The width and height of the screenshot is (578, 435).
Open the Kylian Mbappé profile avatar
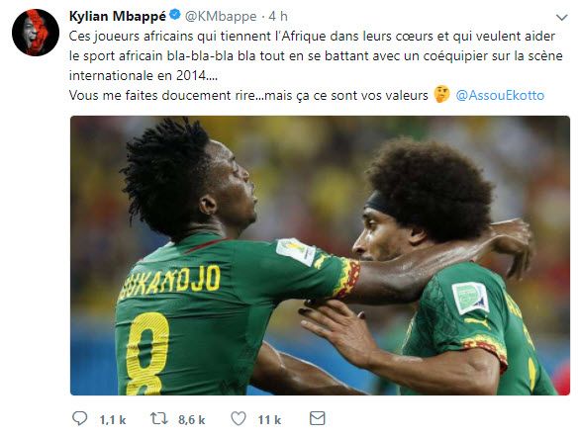click(x=36, y=33)
